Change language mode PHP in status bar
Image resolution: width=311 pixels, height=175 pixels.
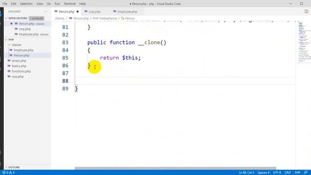(297, 173)
